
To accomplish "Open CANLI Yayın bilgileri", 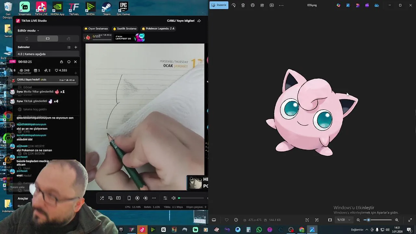I will [x=181, y=21].
